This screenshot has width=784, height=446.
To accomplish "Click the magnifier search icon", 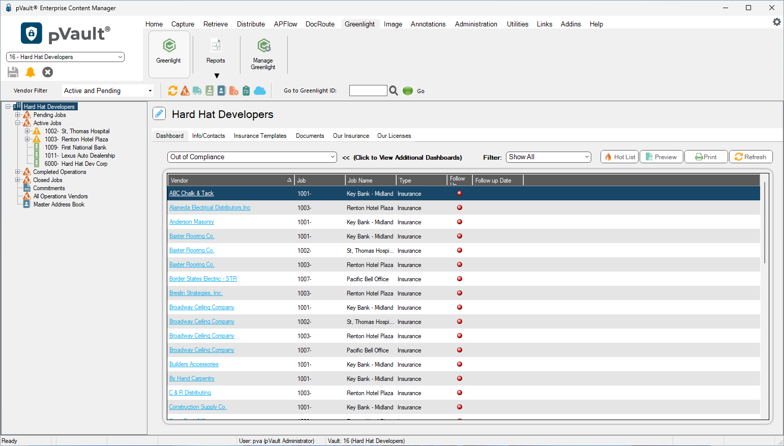I will 394,91.
